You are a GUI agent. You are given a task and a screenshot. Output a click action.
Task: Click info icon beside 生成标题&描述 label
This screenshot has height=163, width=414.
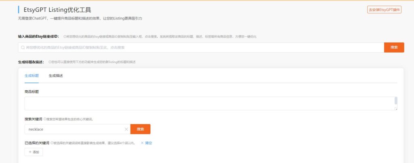50,62
